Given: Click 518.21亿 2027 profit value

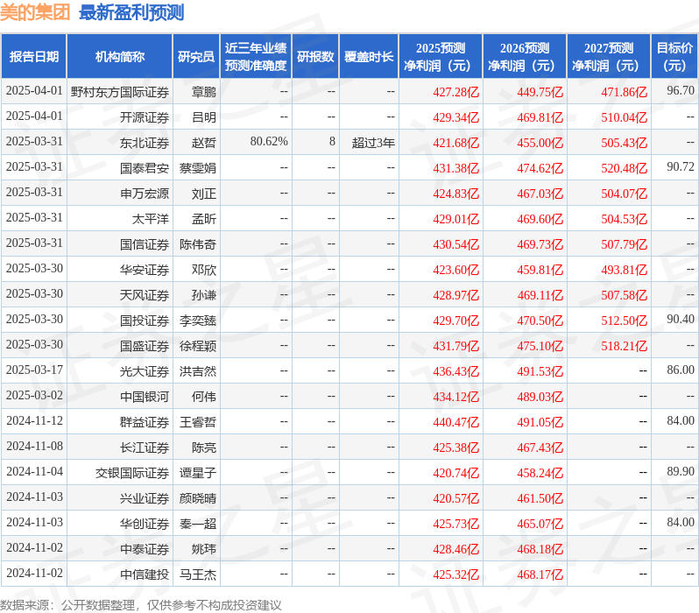Looking at the screenshot, I should coord(624,346).
